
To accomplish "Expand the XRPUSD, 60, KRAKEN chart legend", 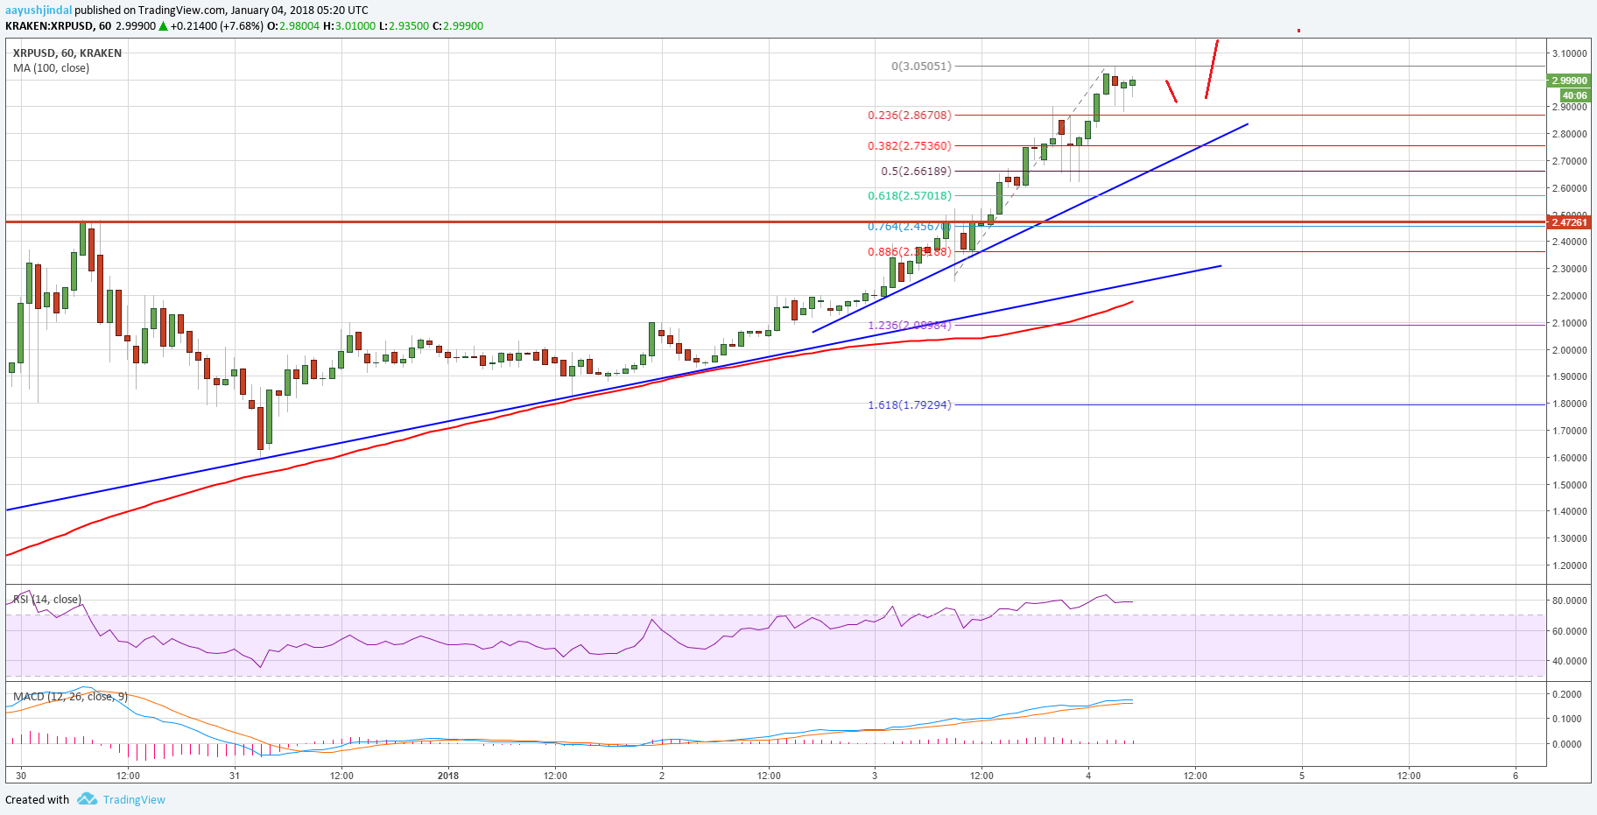I will click(x=66, y=53).
